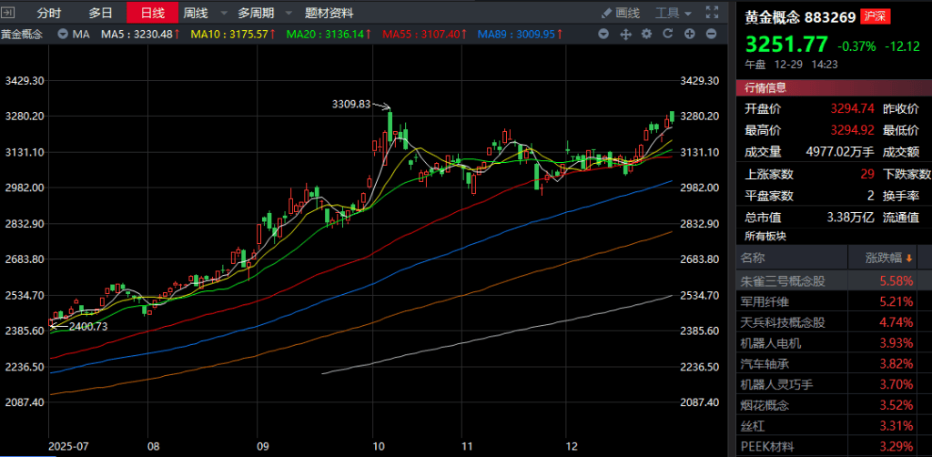Click the red MA55 indicator label
The height and width of the screenshot is (457, 932).
pos(419,34)
